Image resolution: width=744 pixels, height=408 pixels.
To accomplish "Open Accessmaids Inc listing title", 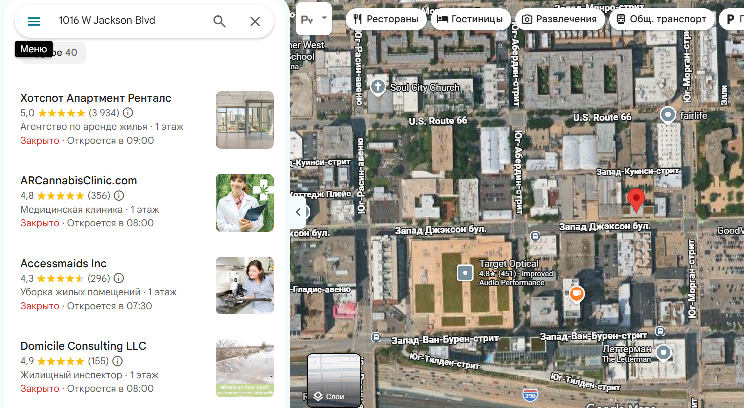I will click(x=63, y=263).
